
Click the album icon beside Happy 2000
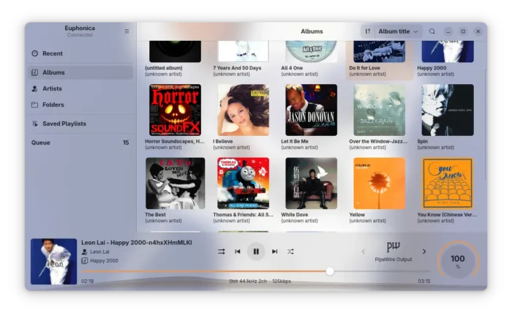[85, 260]
